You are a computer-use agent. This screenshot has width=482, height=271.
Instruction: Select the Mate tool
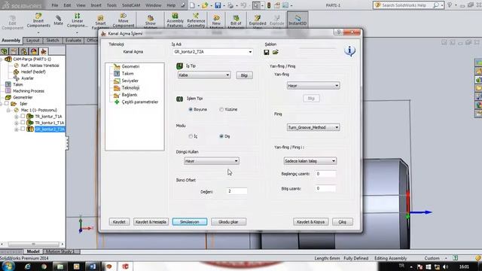[58, 20]
